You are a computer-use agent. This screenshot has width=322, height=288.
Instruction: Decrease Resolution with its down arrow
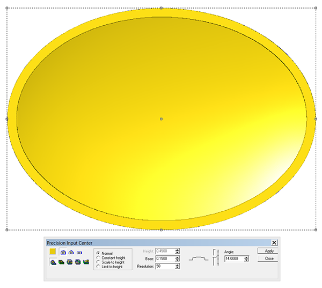(x=178, y=268)
